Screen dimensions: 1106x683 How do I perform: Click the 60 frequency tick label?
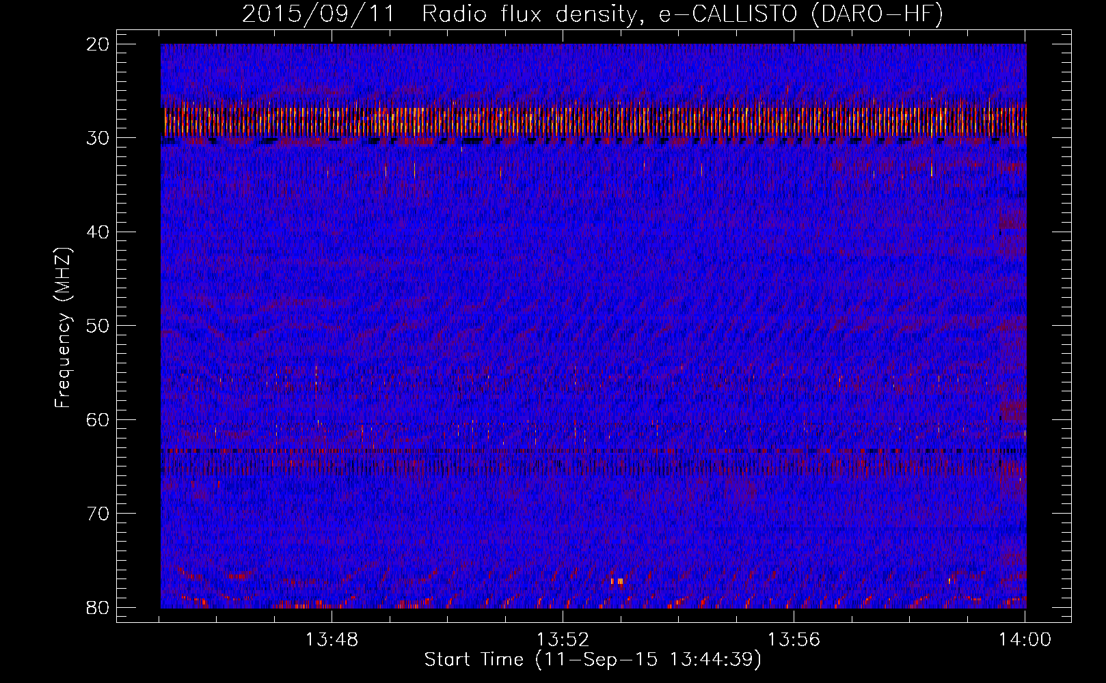point(98,419)
